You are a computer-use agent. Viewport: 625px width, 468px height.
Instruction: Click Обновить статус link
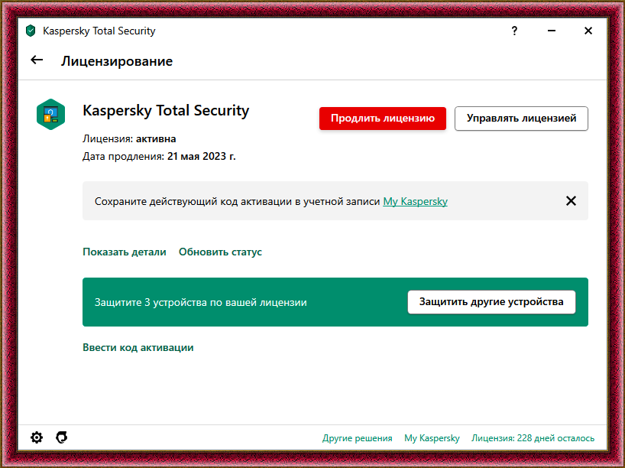(x=220, y=252)
